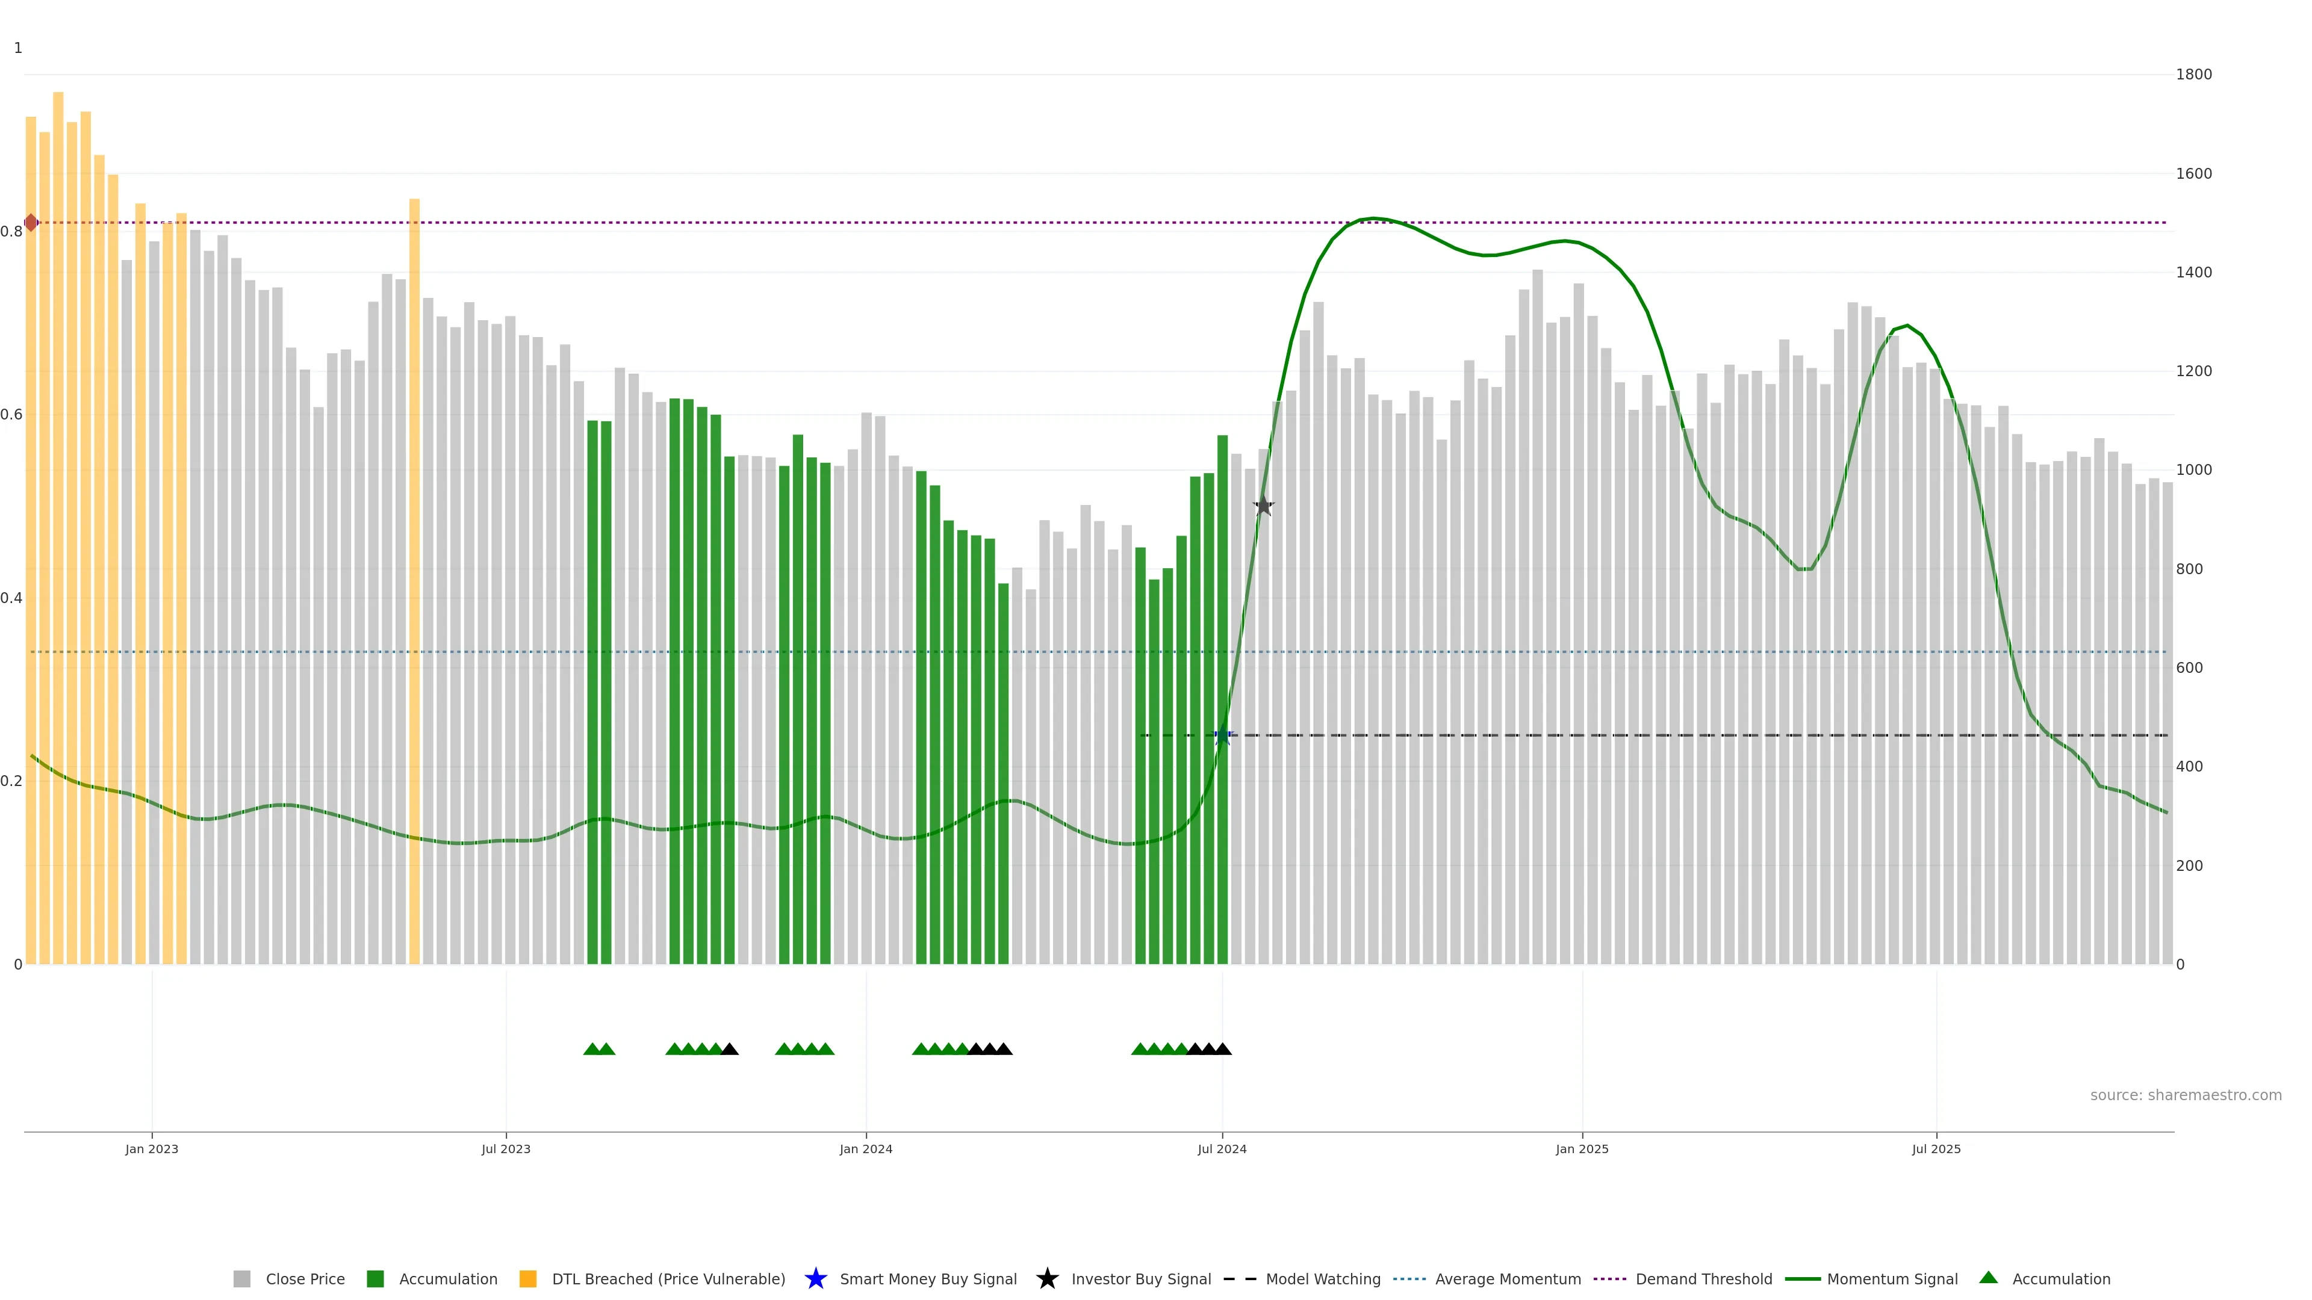Image resolution: width=2312 pixels, height=1300 pixels.
Task: Click the 1800 right axis label
Action: click(x=2193, y=75)
